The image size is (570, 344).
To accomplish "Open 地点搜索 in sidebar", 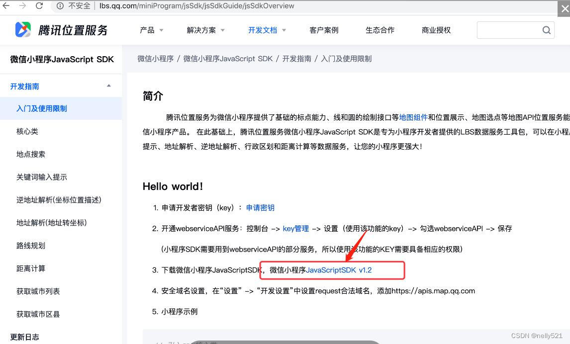I will (31, 155).
